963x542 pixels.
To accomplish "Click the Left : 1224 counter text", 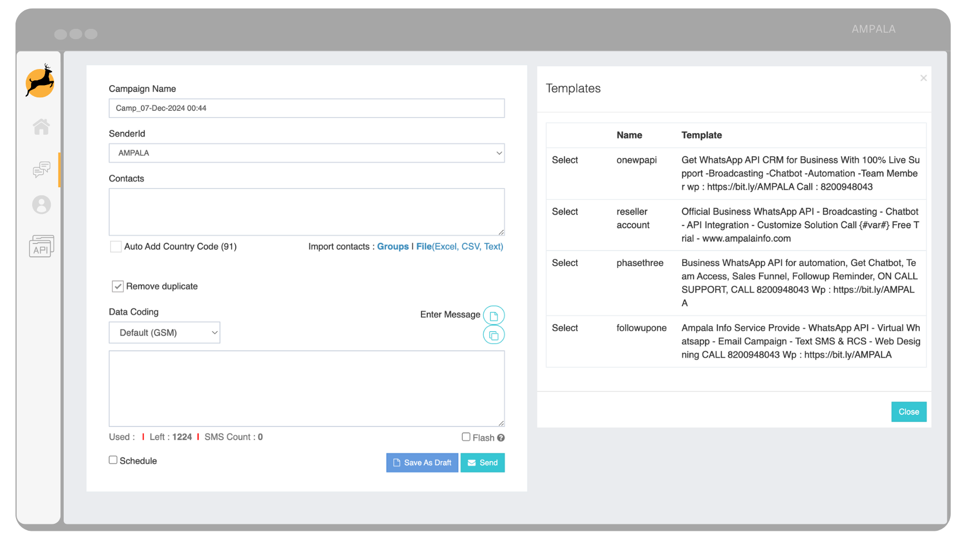I will coord(171,437).
